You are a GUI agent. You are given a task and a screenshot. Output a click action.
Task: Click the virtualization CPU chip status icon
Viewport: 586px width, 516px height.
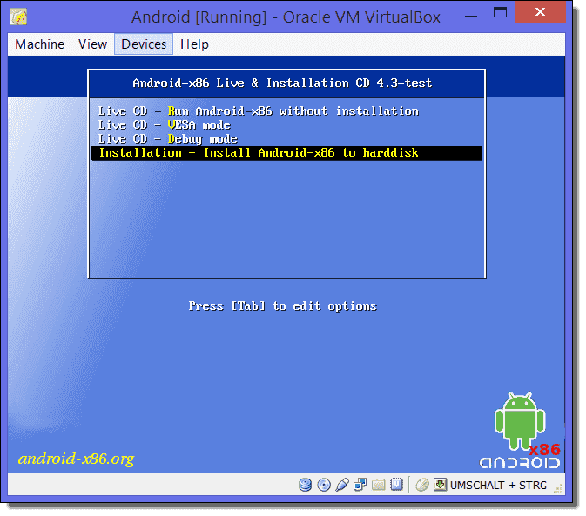(396, 485)
